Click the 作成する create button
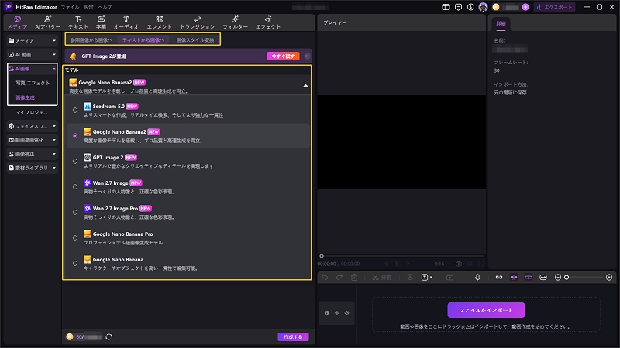 (x=293, y=337)
